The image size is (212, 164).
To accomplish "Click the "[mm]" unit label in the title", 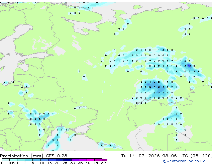I will coord(37,156).
